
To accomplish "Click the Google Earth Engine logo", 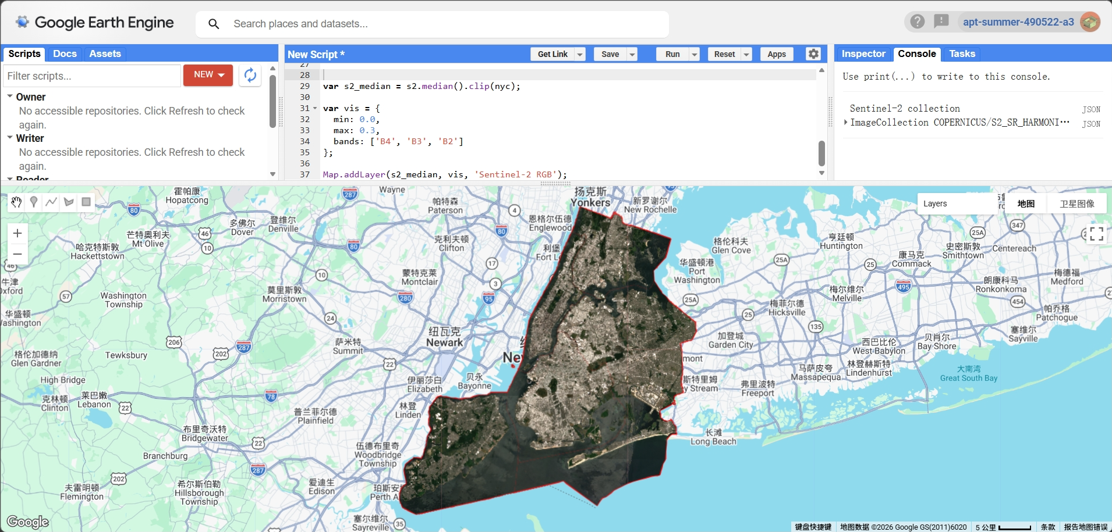I will click(x=95, y=23).
